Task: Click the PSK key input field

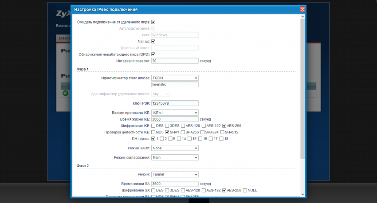Action: tap(175, 103)
